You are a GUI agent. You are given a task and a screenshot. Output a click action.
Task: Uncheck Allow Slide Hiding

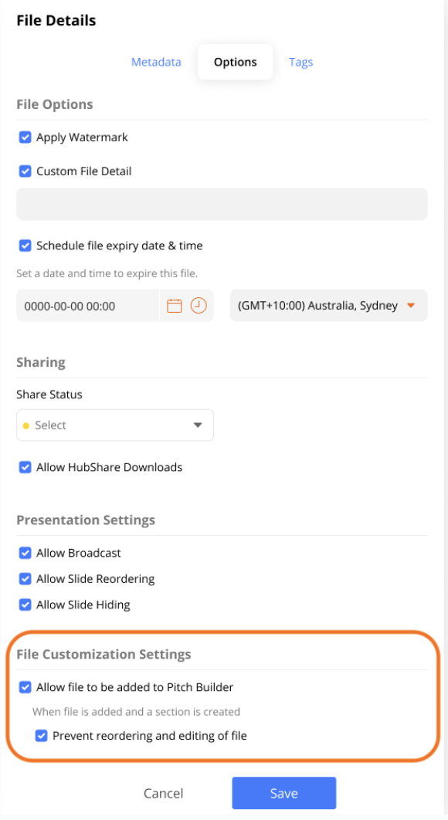point(25,605)
